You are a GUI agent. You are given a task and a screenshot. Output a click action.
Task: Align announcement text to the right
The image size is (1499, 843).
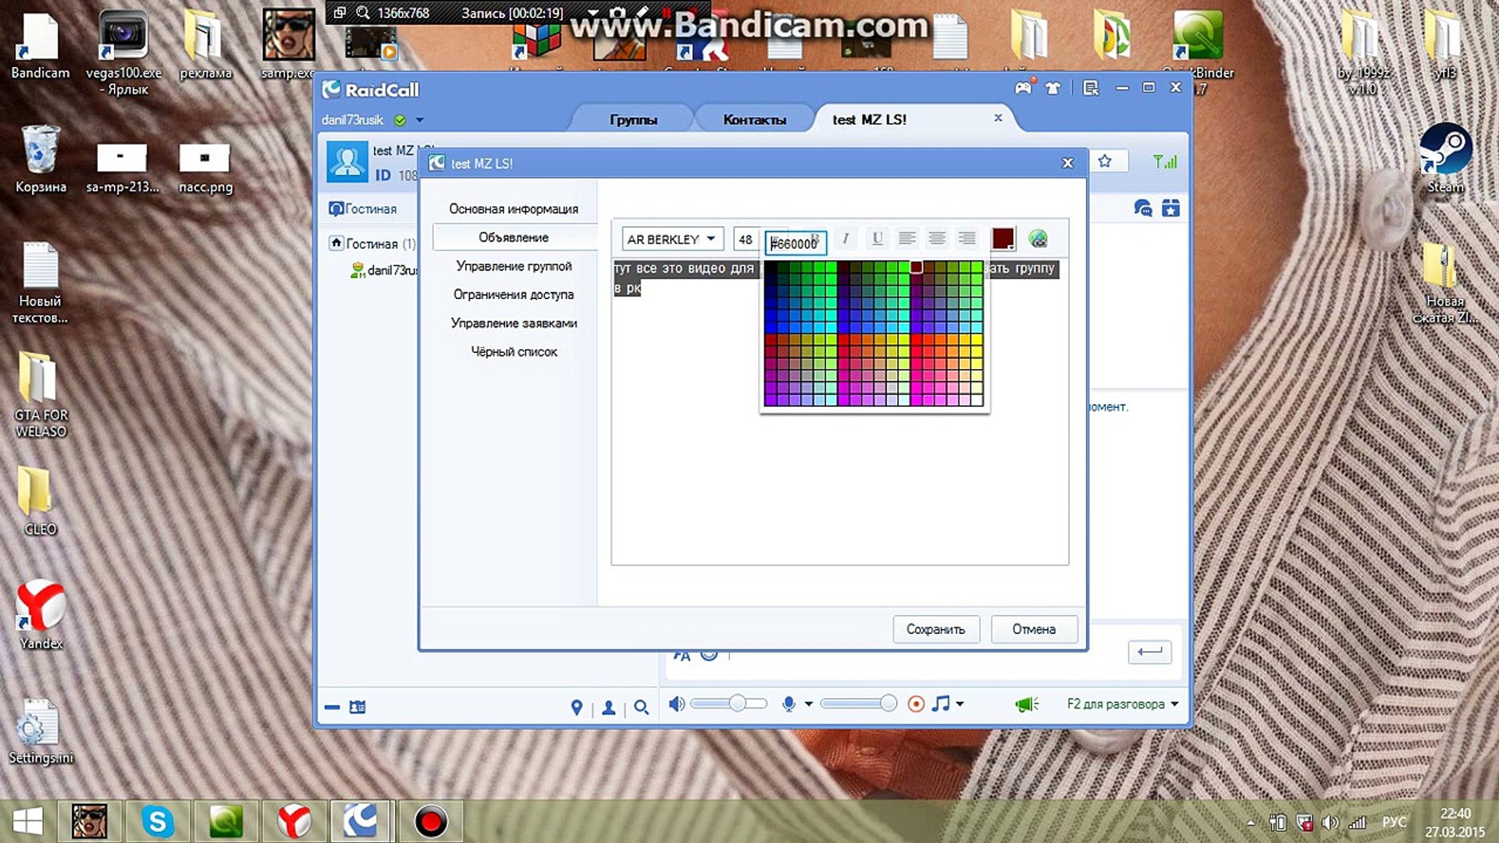coord(967,239)
